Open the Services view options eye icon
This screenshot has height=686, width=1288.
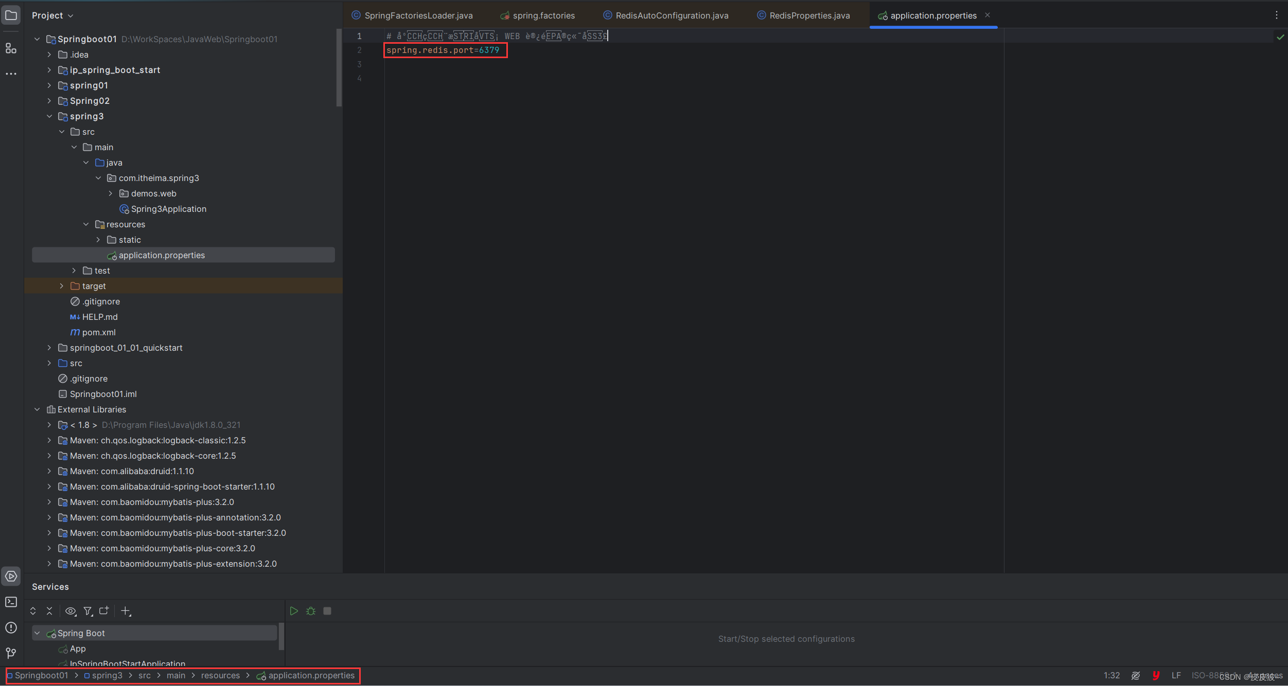(x=70, y=611)
